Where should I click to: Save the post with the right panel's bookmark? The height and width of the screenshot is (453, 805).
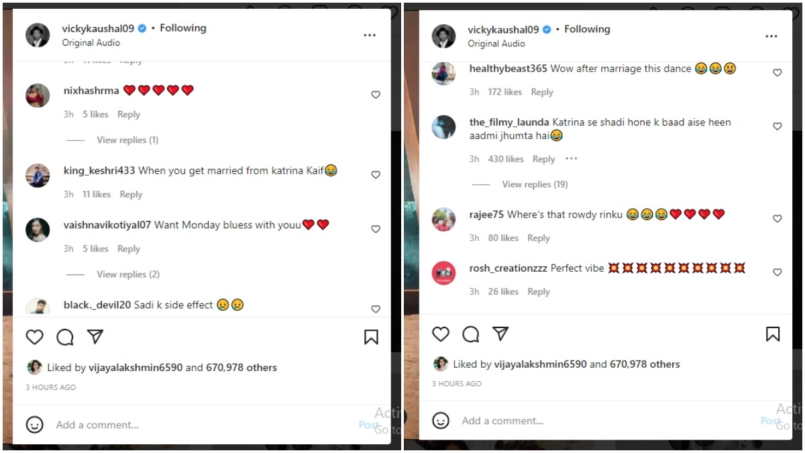tap(773, 334)
